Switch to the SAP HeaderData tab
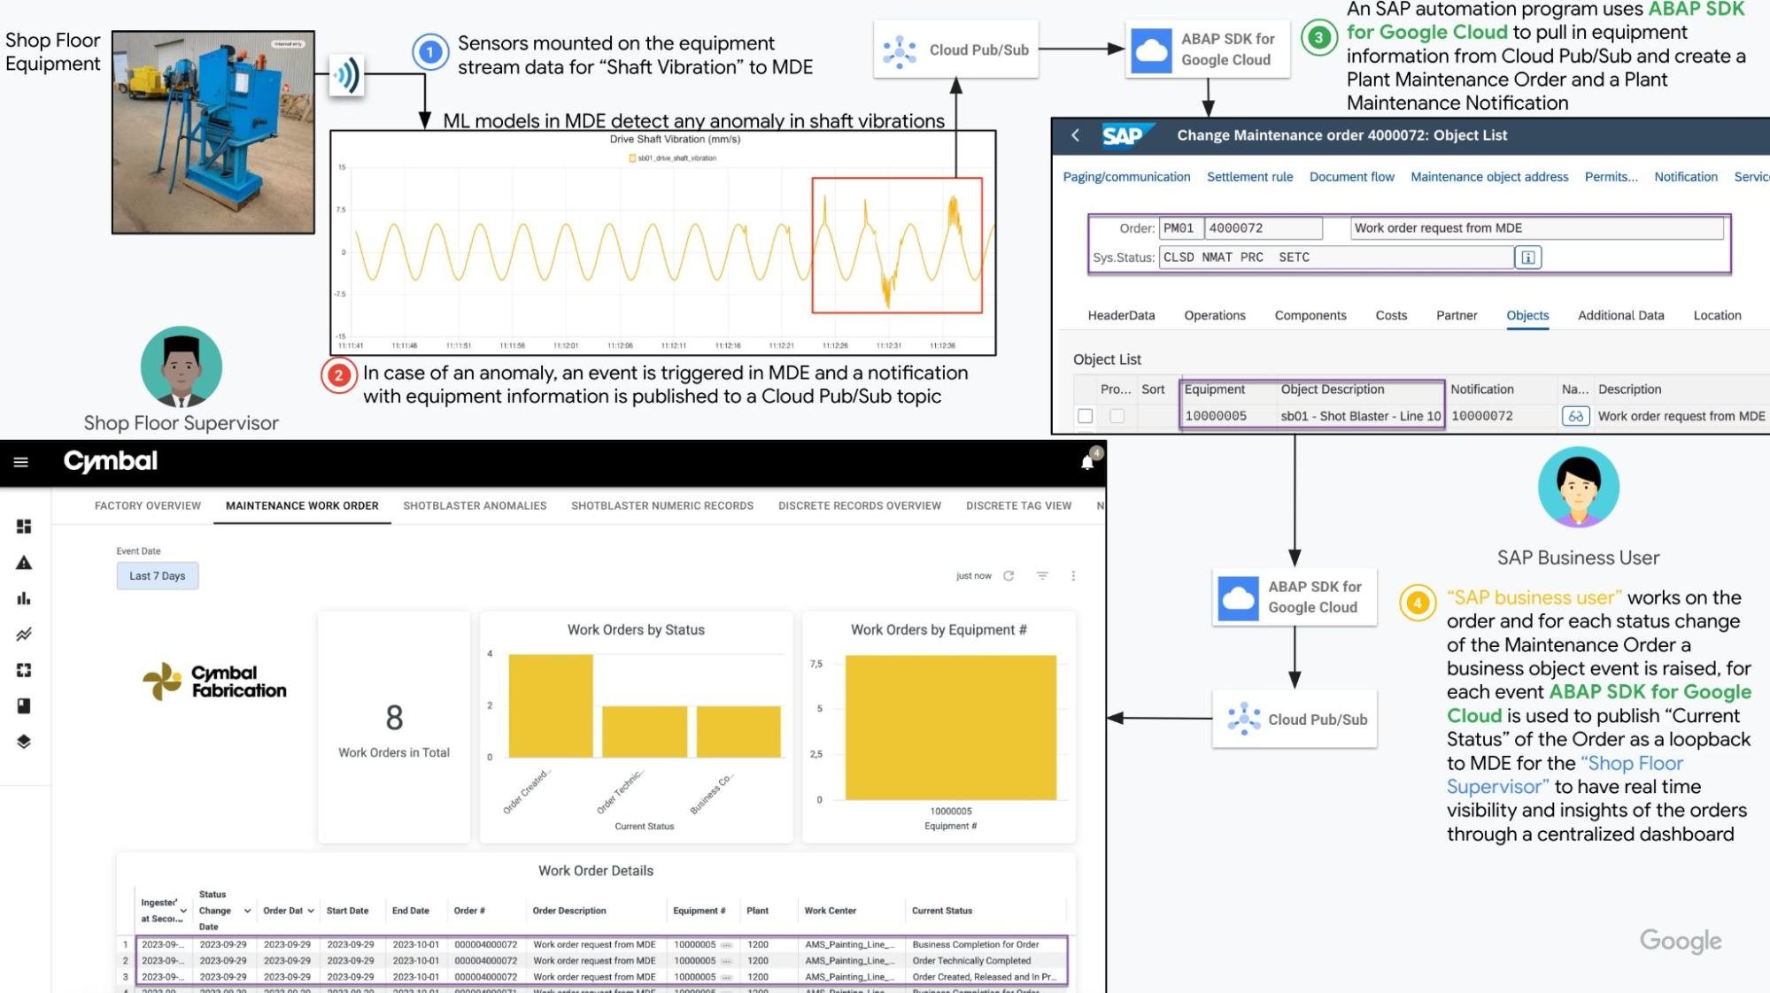Screen dimensions: 1770x993 pyautogui.click(x=1121, y=316)
